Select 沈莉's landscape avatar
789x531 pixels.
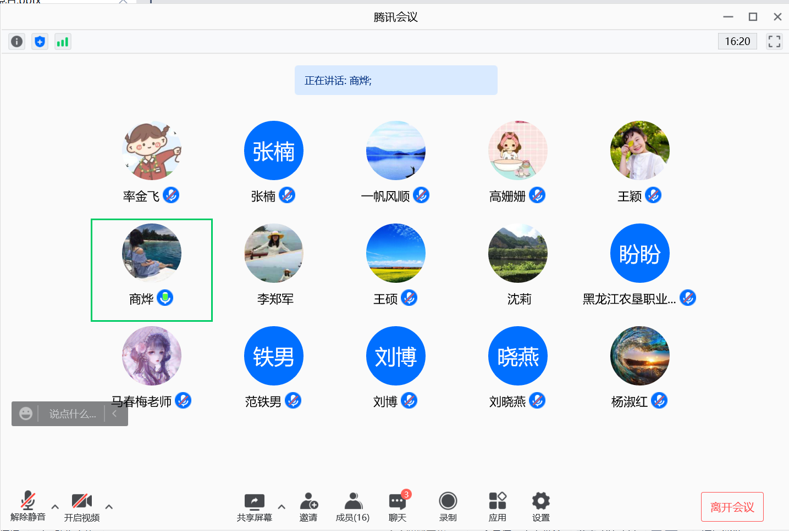[518, 253]
